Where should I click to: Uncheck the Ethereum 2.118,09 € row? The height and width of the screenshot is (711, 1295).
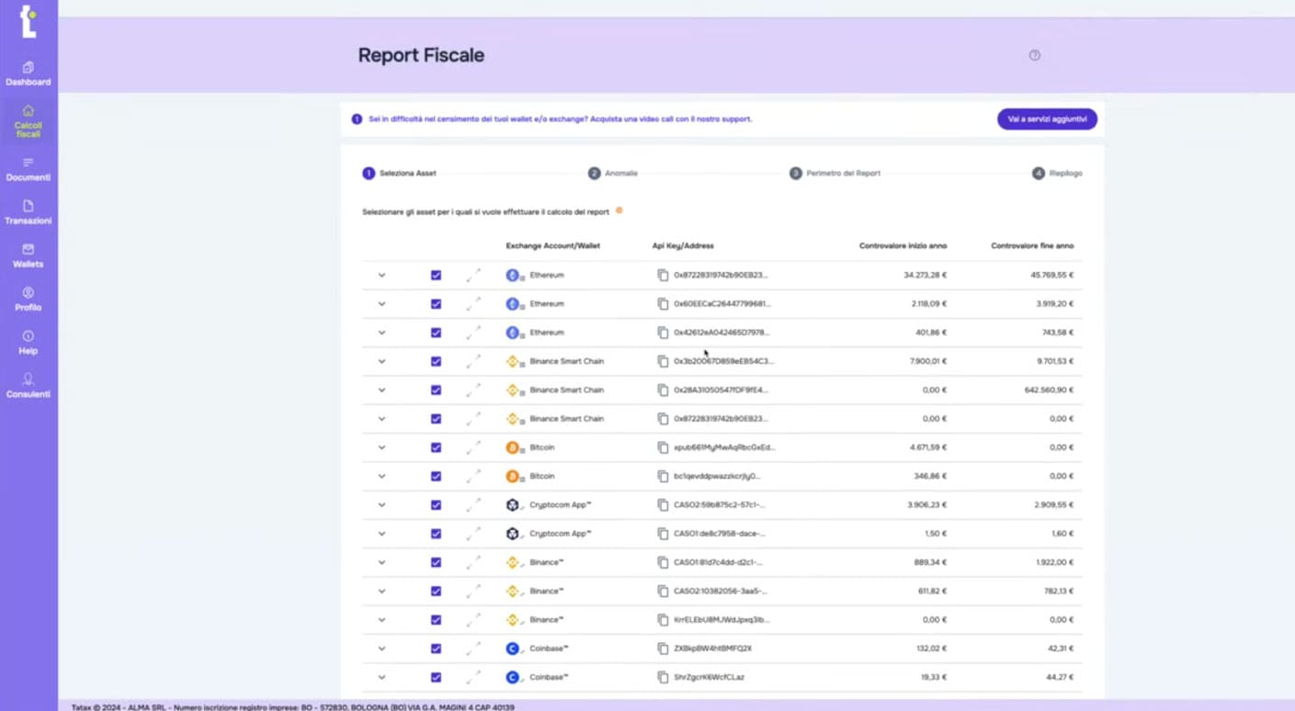pos(436,303)
